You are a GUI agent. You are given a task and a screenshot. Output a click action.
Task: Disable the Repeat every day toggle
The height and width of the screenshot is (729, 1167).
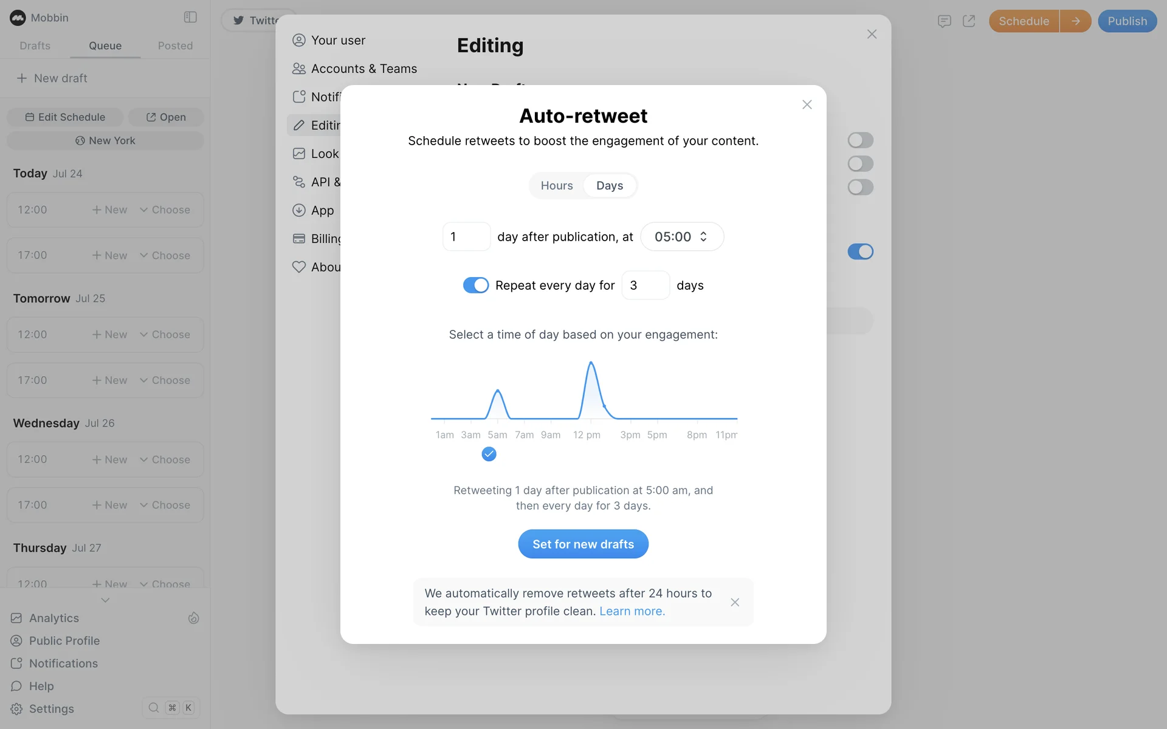pos(475,285)
